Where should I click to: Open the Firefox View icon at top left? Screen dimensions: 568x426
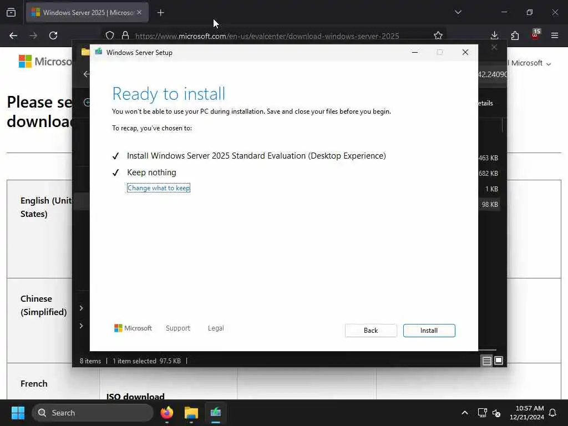[11, 12]
